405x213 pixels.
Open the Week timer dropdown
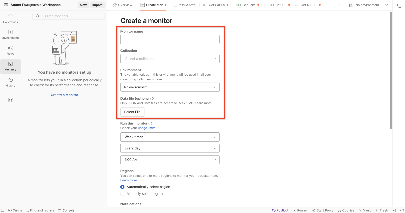point(170,137)
